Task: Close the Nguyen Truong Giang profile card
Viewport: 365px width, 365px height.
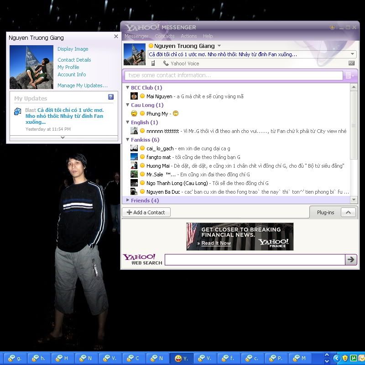Action: pyautogui.click(x=116, y=37)
